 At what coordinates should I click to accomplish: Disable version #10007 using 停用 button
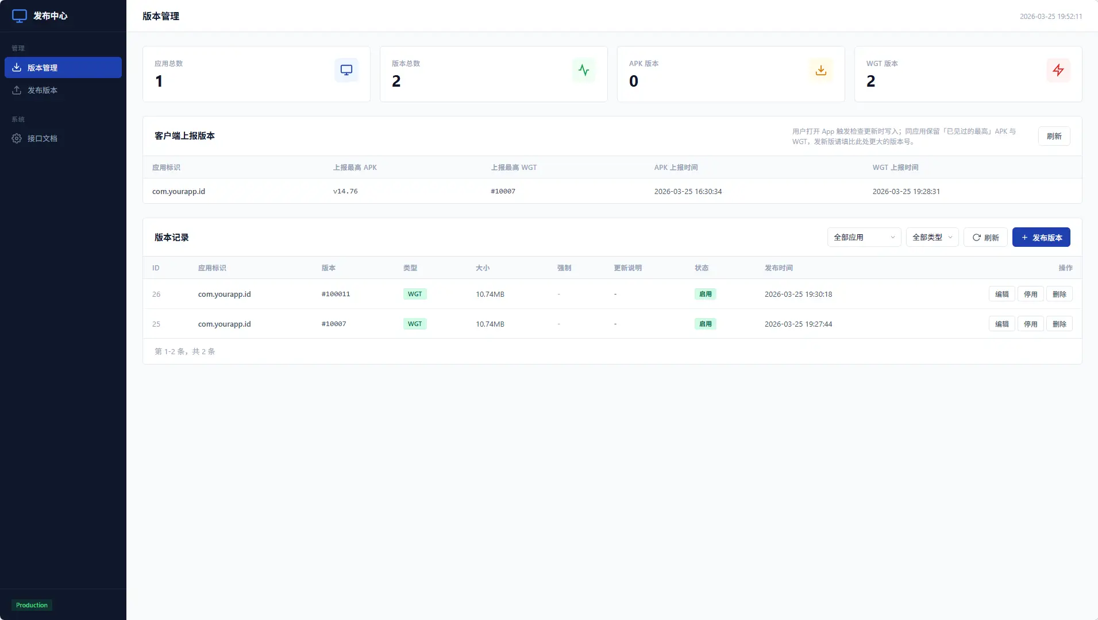pyautogui.click(x=1030, y=324)
